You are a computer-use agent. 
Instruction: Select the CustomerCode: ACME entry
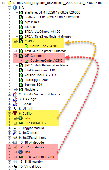[46, 60]
